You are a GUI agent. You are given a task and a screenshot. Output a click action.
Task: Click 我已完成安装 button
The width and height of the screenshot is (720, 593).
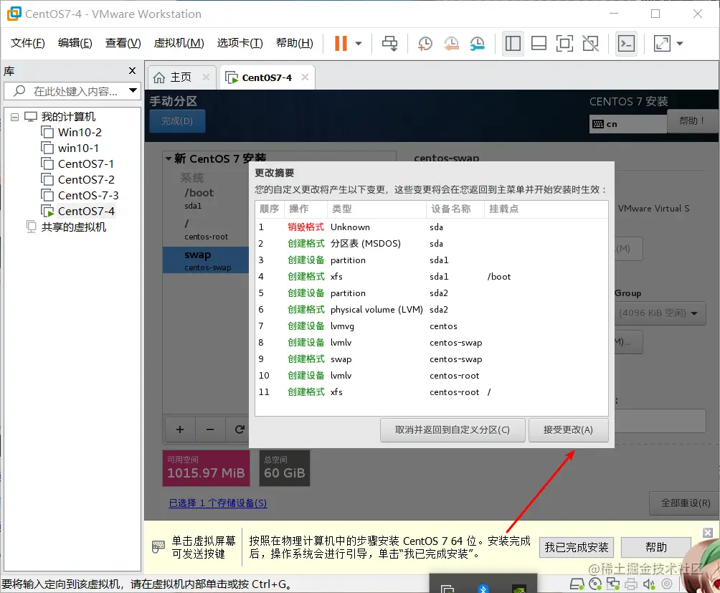(x=577, y=547)
